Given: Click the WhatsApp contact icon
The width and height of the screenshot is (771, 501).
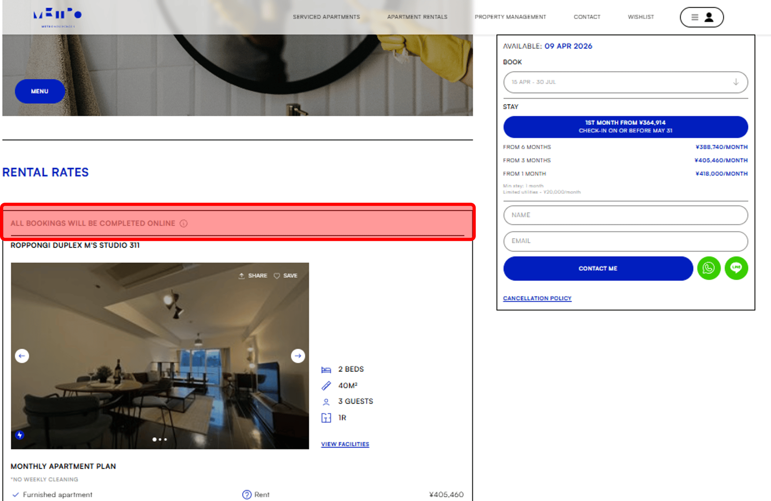Looking at the screenshot, I should (x=709, y=268).
